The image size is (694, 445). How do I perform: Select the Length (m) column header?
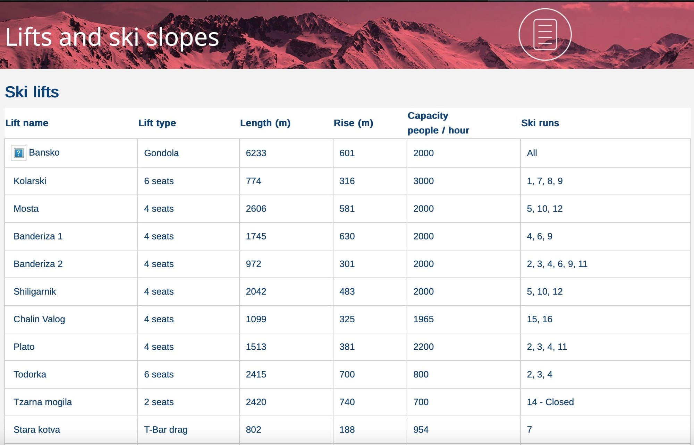tap(265, 123)
